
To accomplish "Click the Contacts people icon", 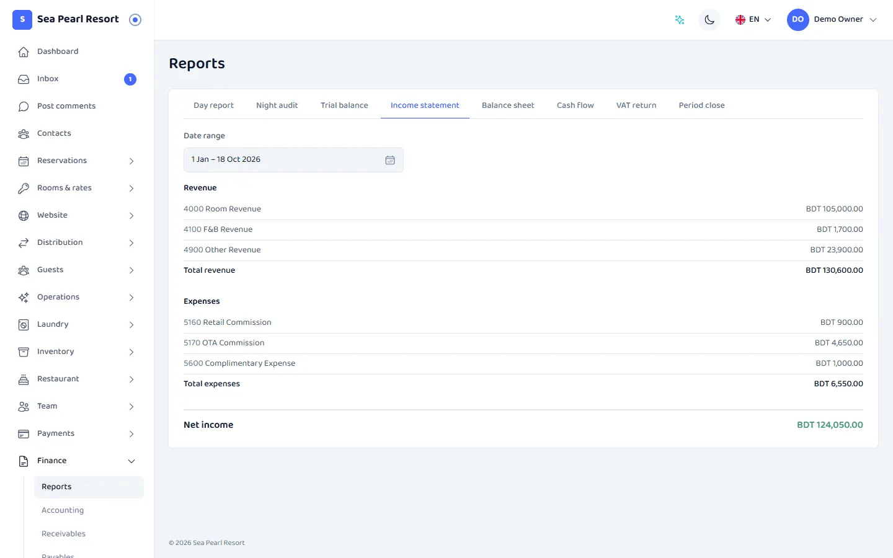I will pos(24,134).
